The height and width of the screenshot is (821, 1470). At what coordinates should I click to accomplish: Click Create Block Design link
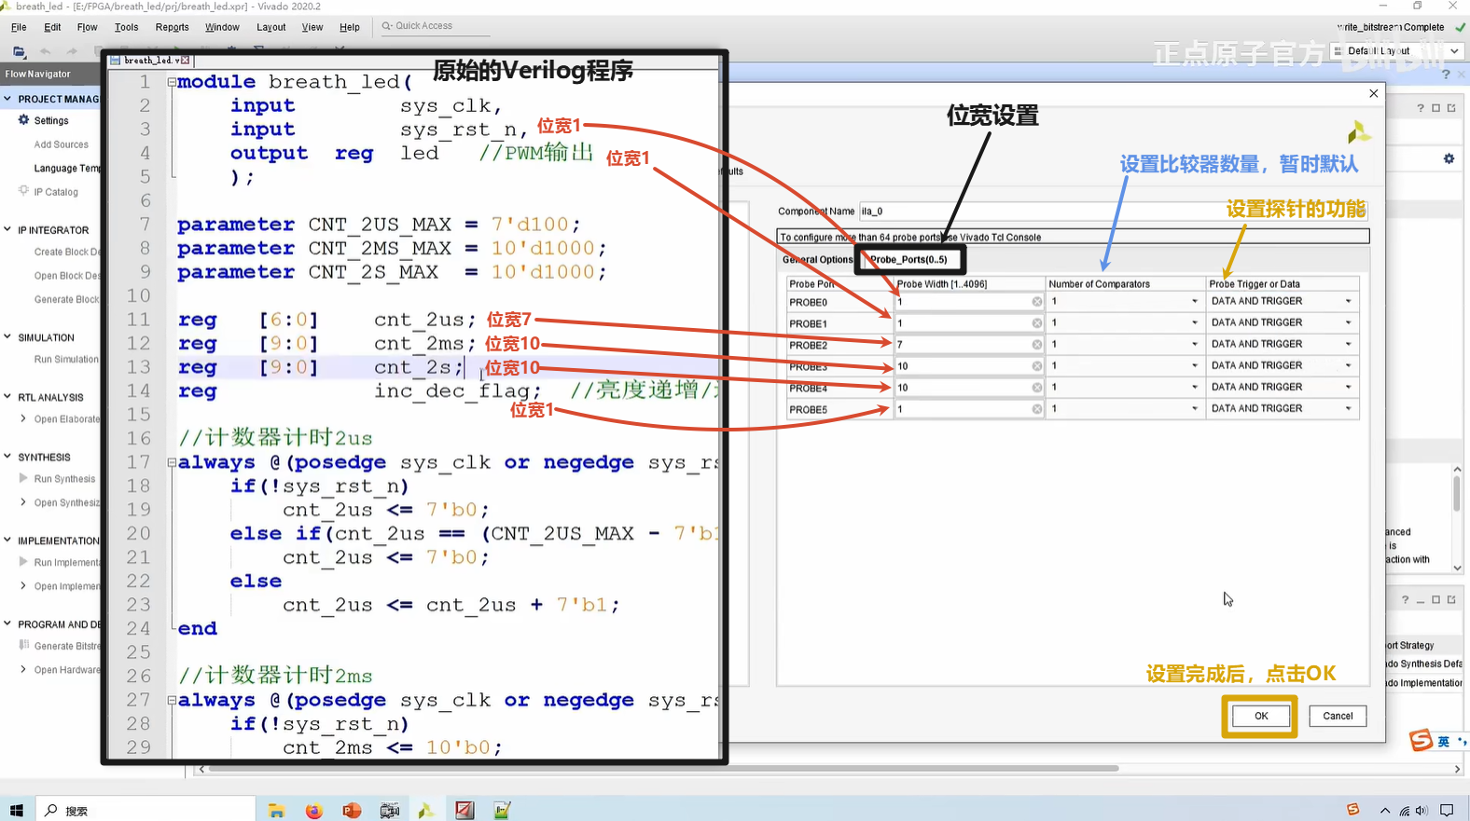(67, 252)
